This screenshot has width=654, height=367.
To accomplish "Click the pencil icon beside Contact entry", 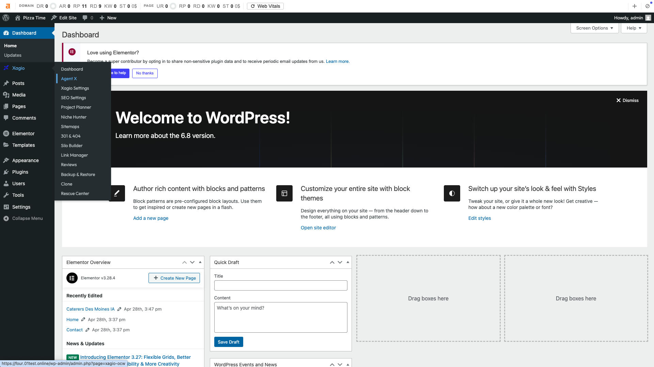I will coord(87,330).
